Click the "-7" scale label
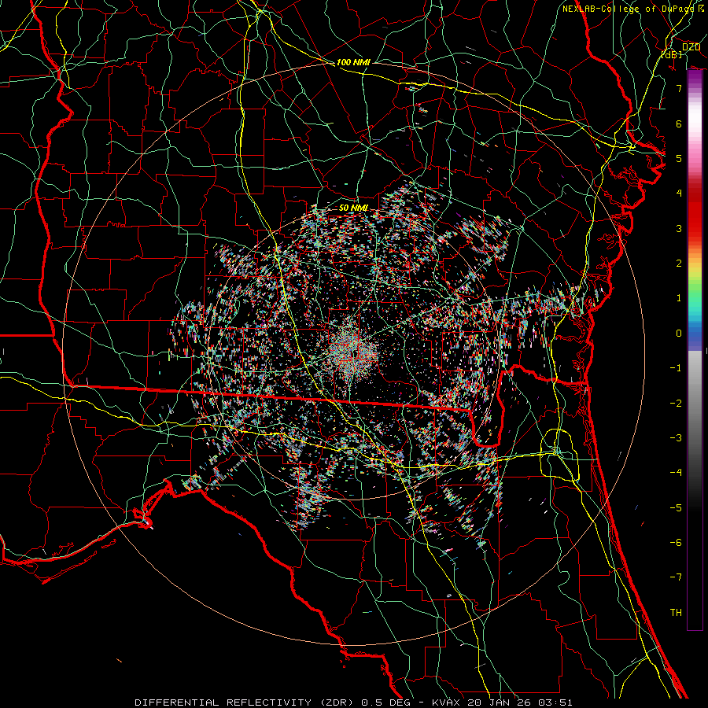 [676, 577]
